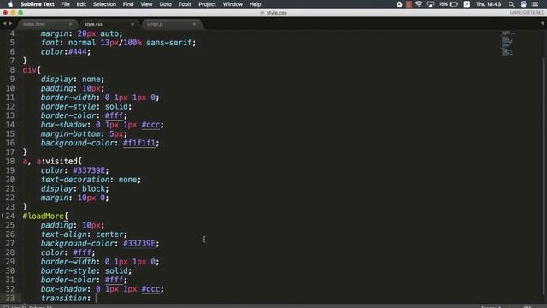Open the Project menu
Screen dimensions: 547x308
207,4
